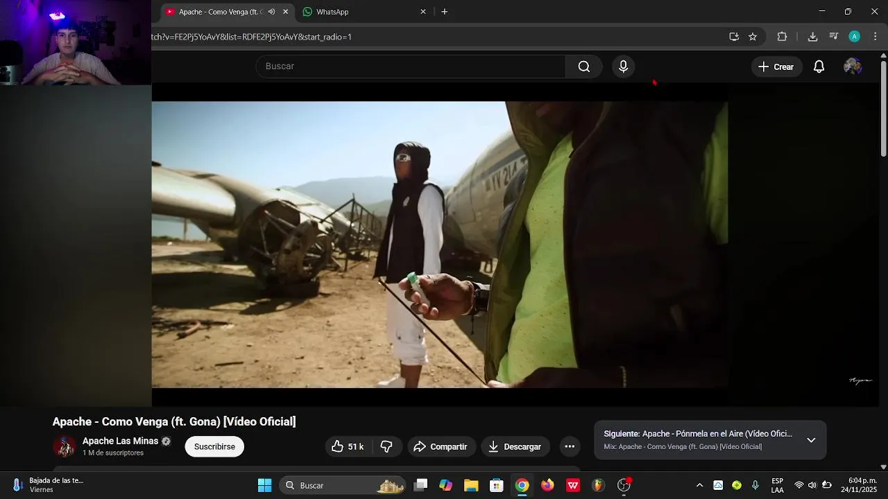Click the video title Apache - Como Venga
The height and width of the screenshot is (499, 888).
[x=174, y=421]
